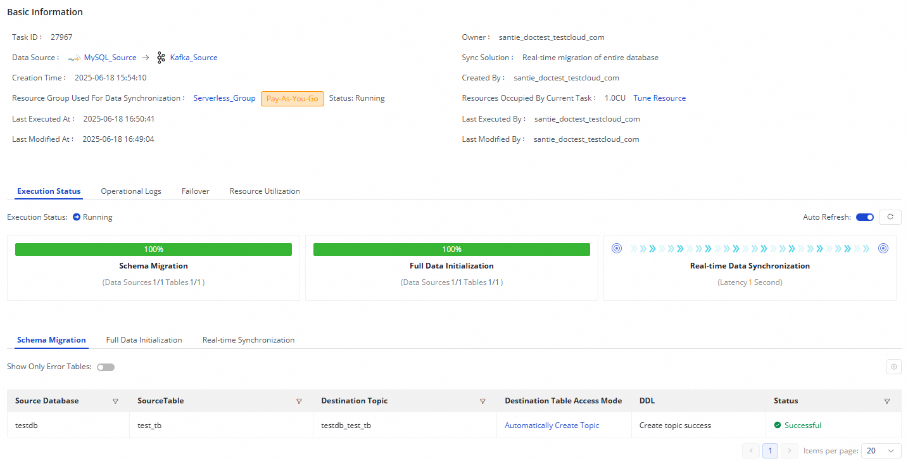Filter the Status column
This screenshot has width=908, height=461.
(x=886, y=401)
